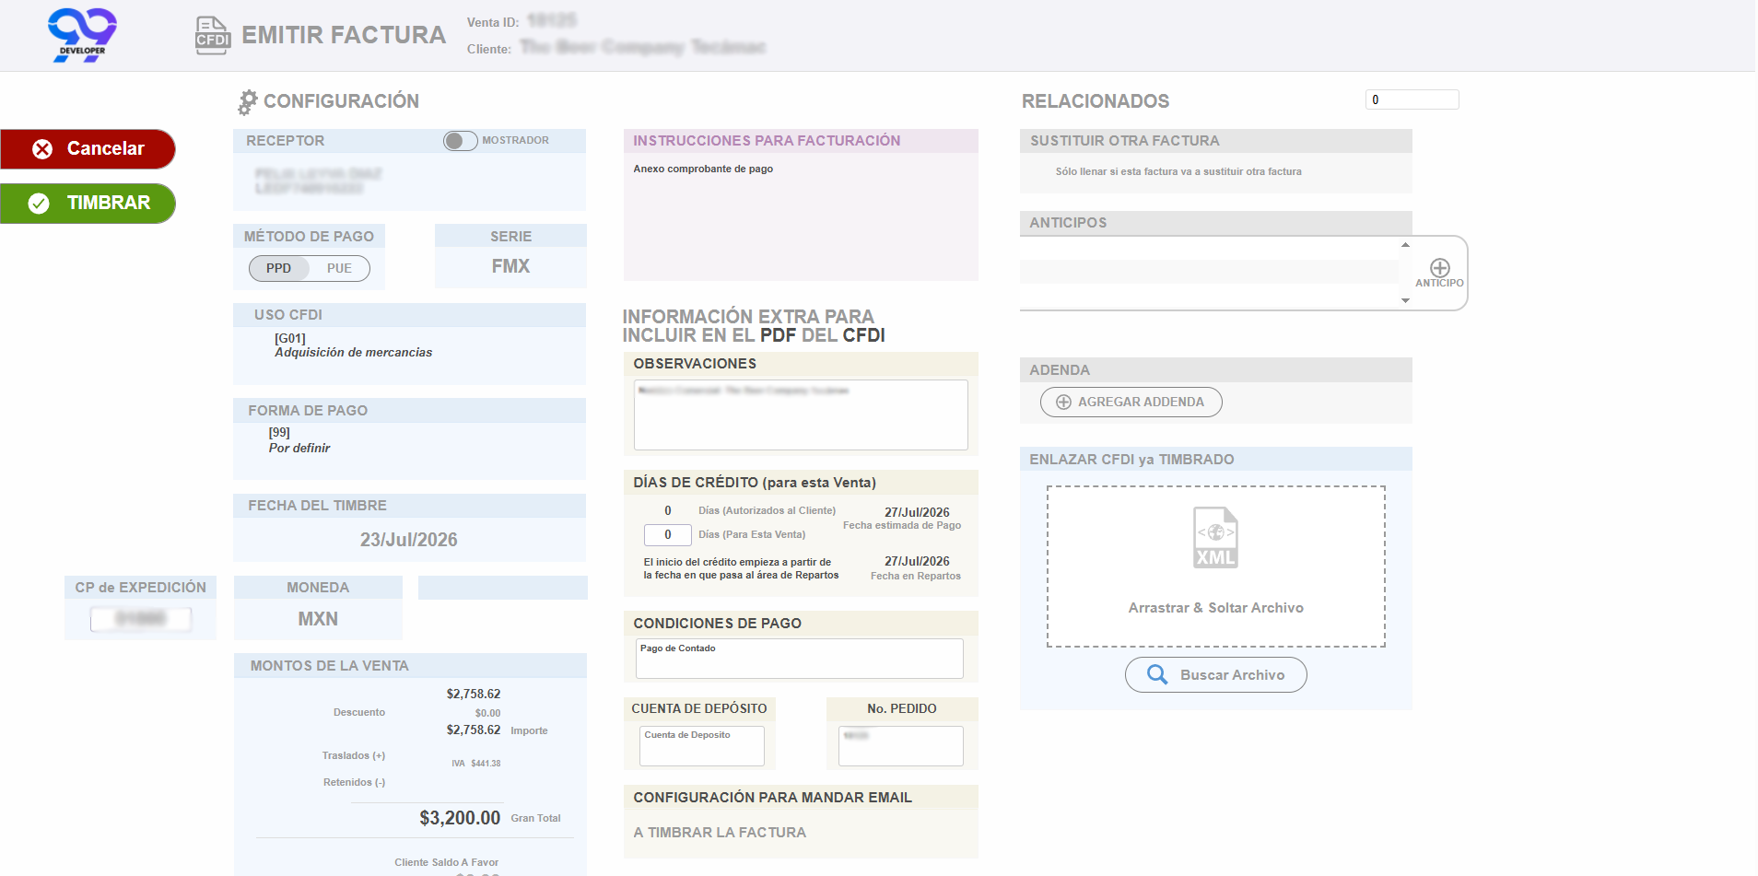Click the CFDI document icon
Image resolution: width=1758 pixels, height=876 pixels.
coord(212,36)
